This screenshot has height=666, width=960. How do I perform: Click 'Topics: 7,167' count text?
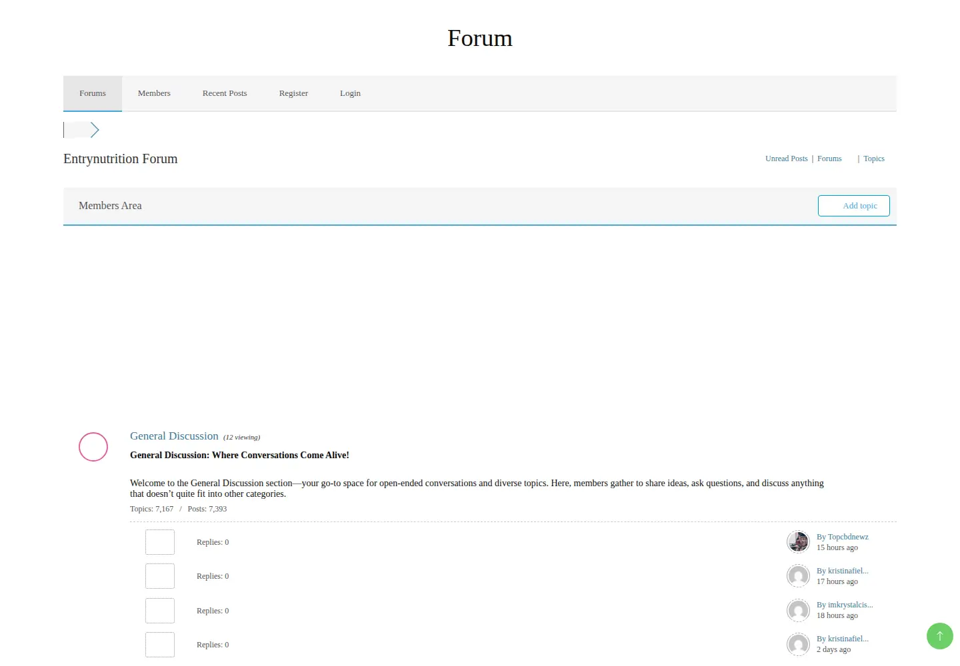coord(151,509)
